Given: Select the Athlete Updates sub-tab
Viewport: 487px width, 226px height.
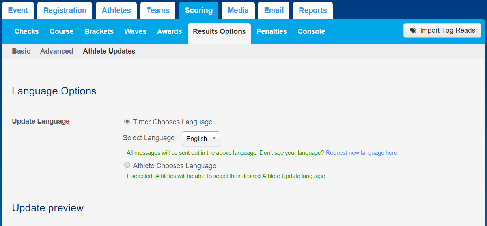Looking at the screenshot, I should pyautogui.click(x=109, y=51).
